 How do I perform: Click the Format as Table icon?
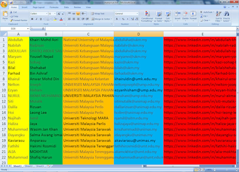(x=159, y=16)
